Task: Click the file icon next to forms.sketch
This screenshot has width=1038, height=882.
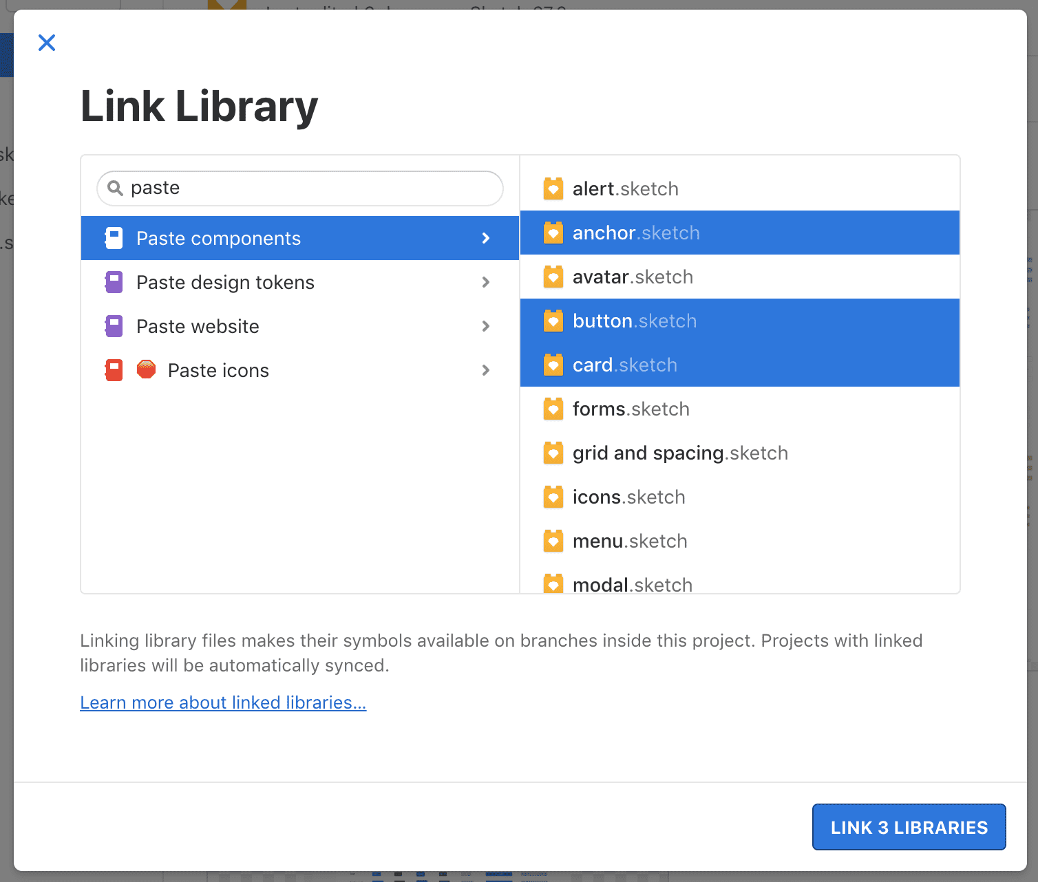Action: tap(553, 409)
